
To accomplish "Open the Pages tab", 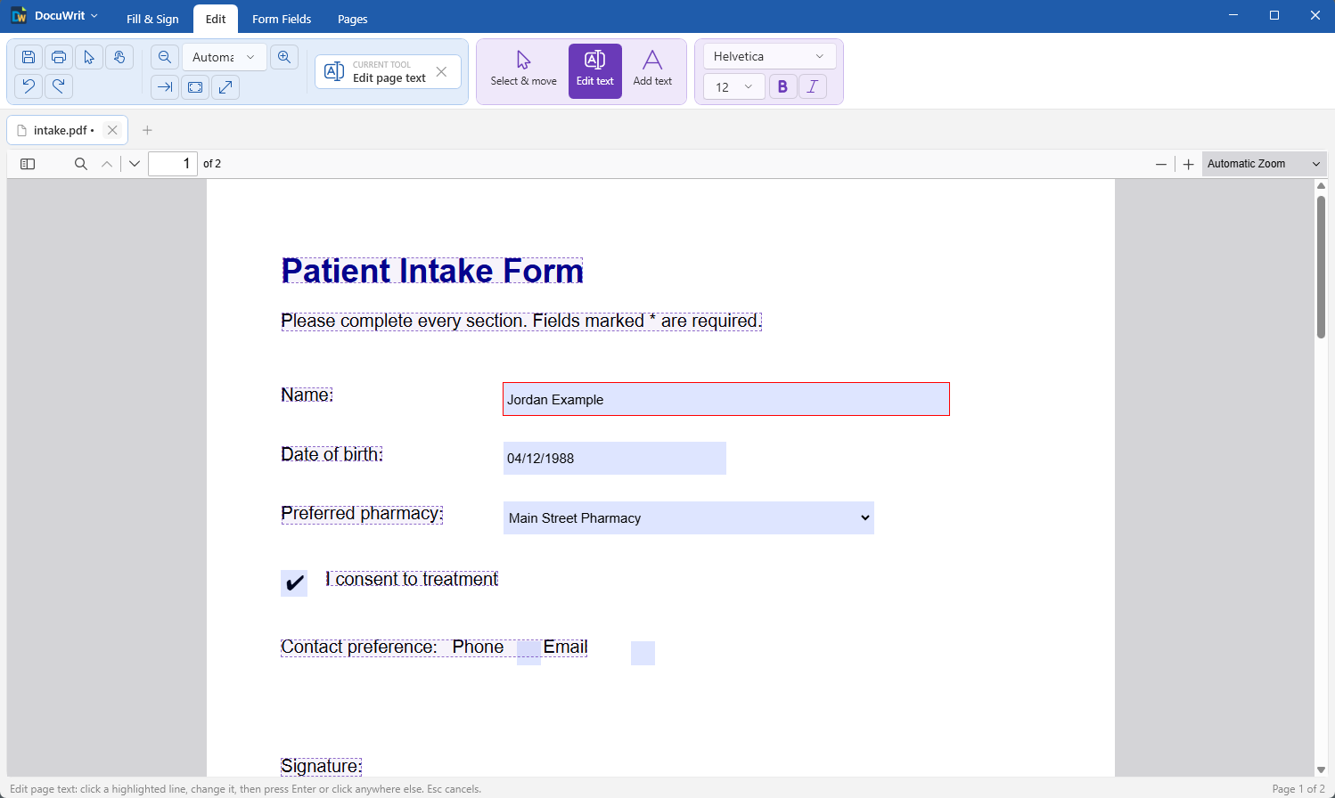I will click(x=353, y=19).
